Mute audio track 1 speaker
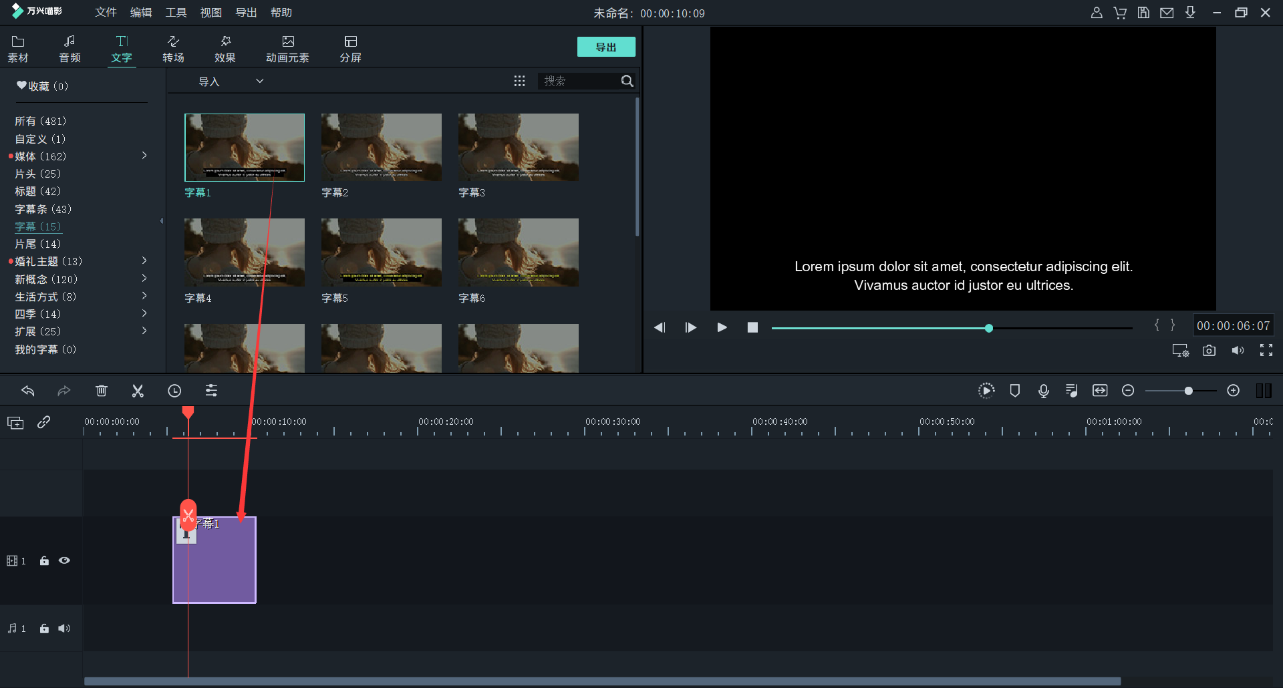The height and width of the screenshot is (688, 1283). [64, 629]
